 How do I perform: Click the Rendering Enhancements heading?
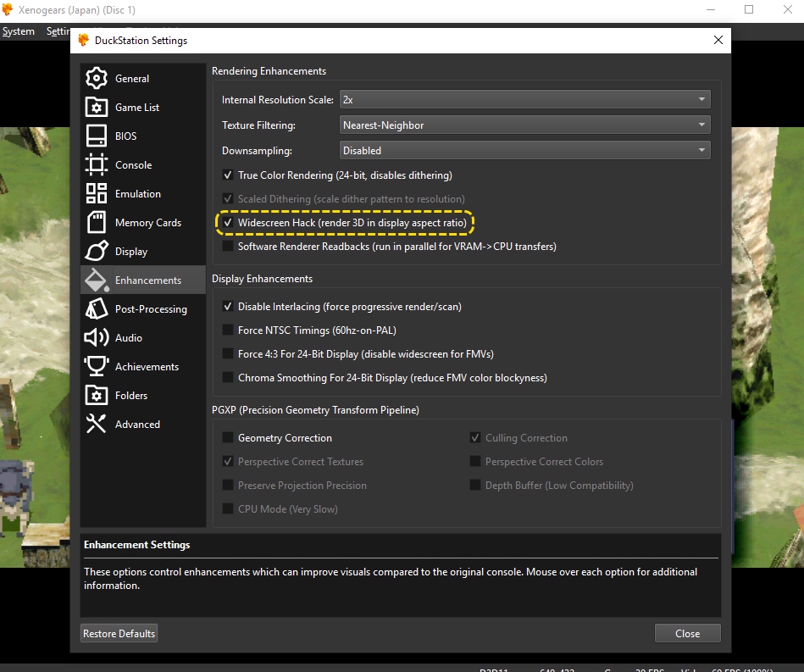point(269,71)
